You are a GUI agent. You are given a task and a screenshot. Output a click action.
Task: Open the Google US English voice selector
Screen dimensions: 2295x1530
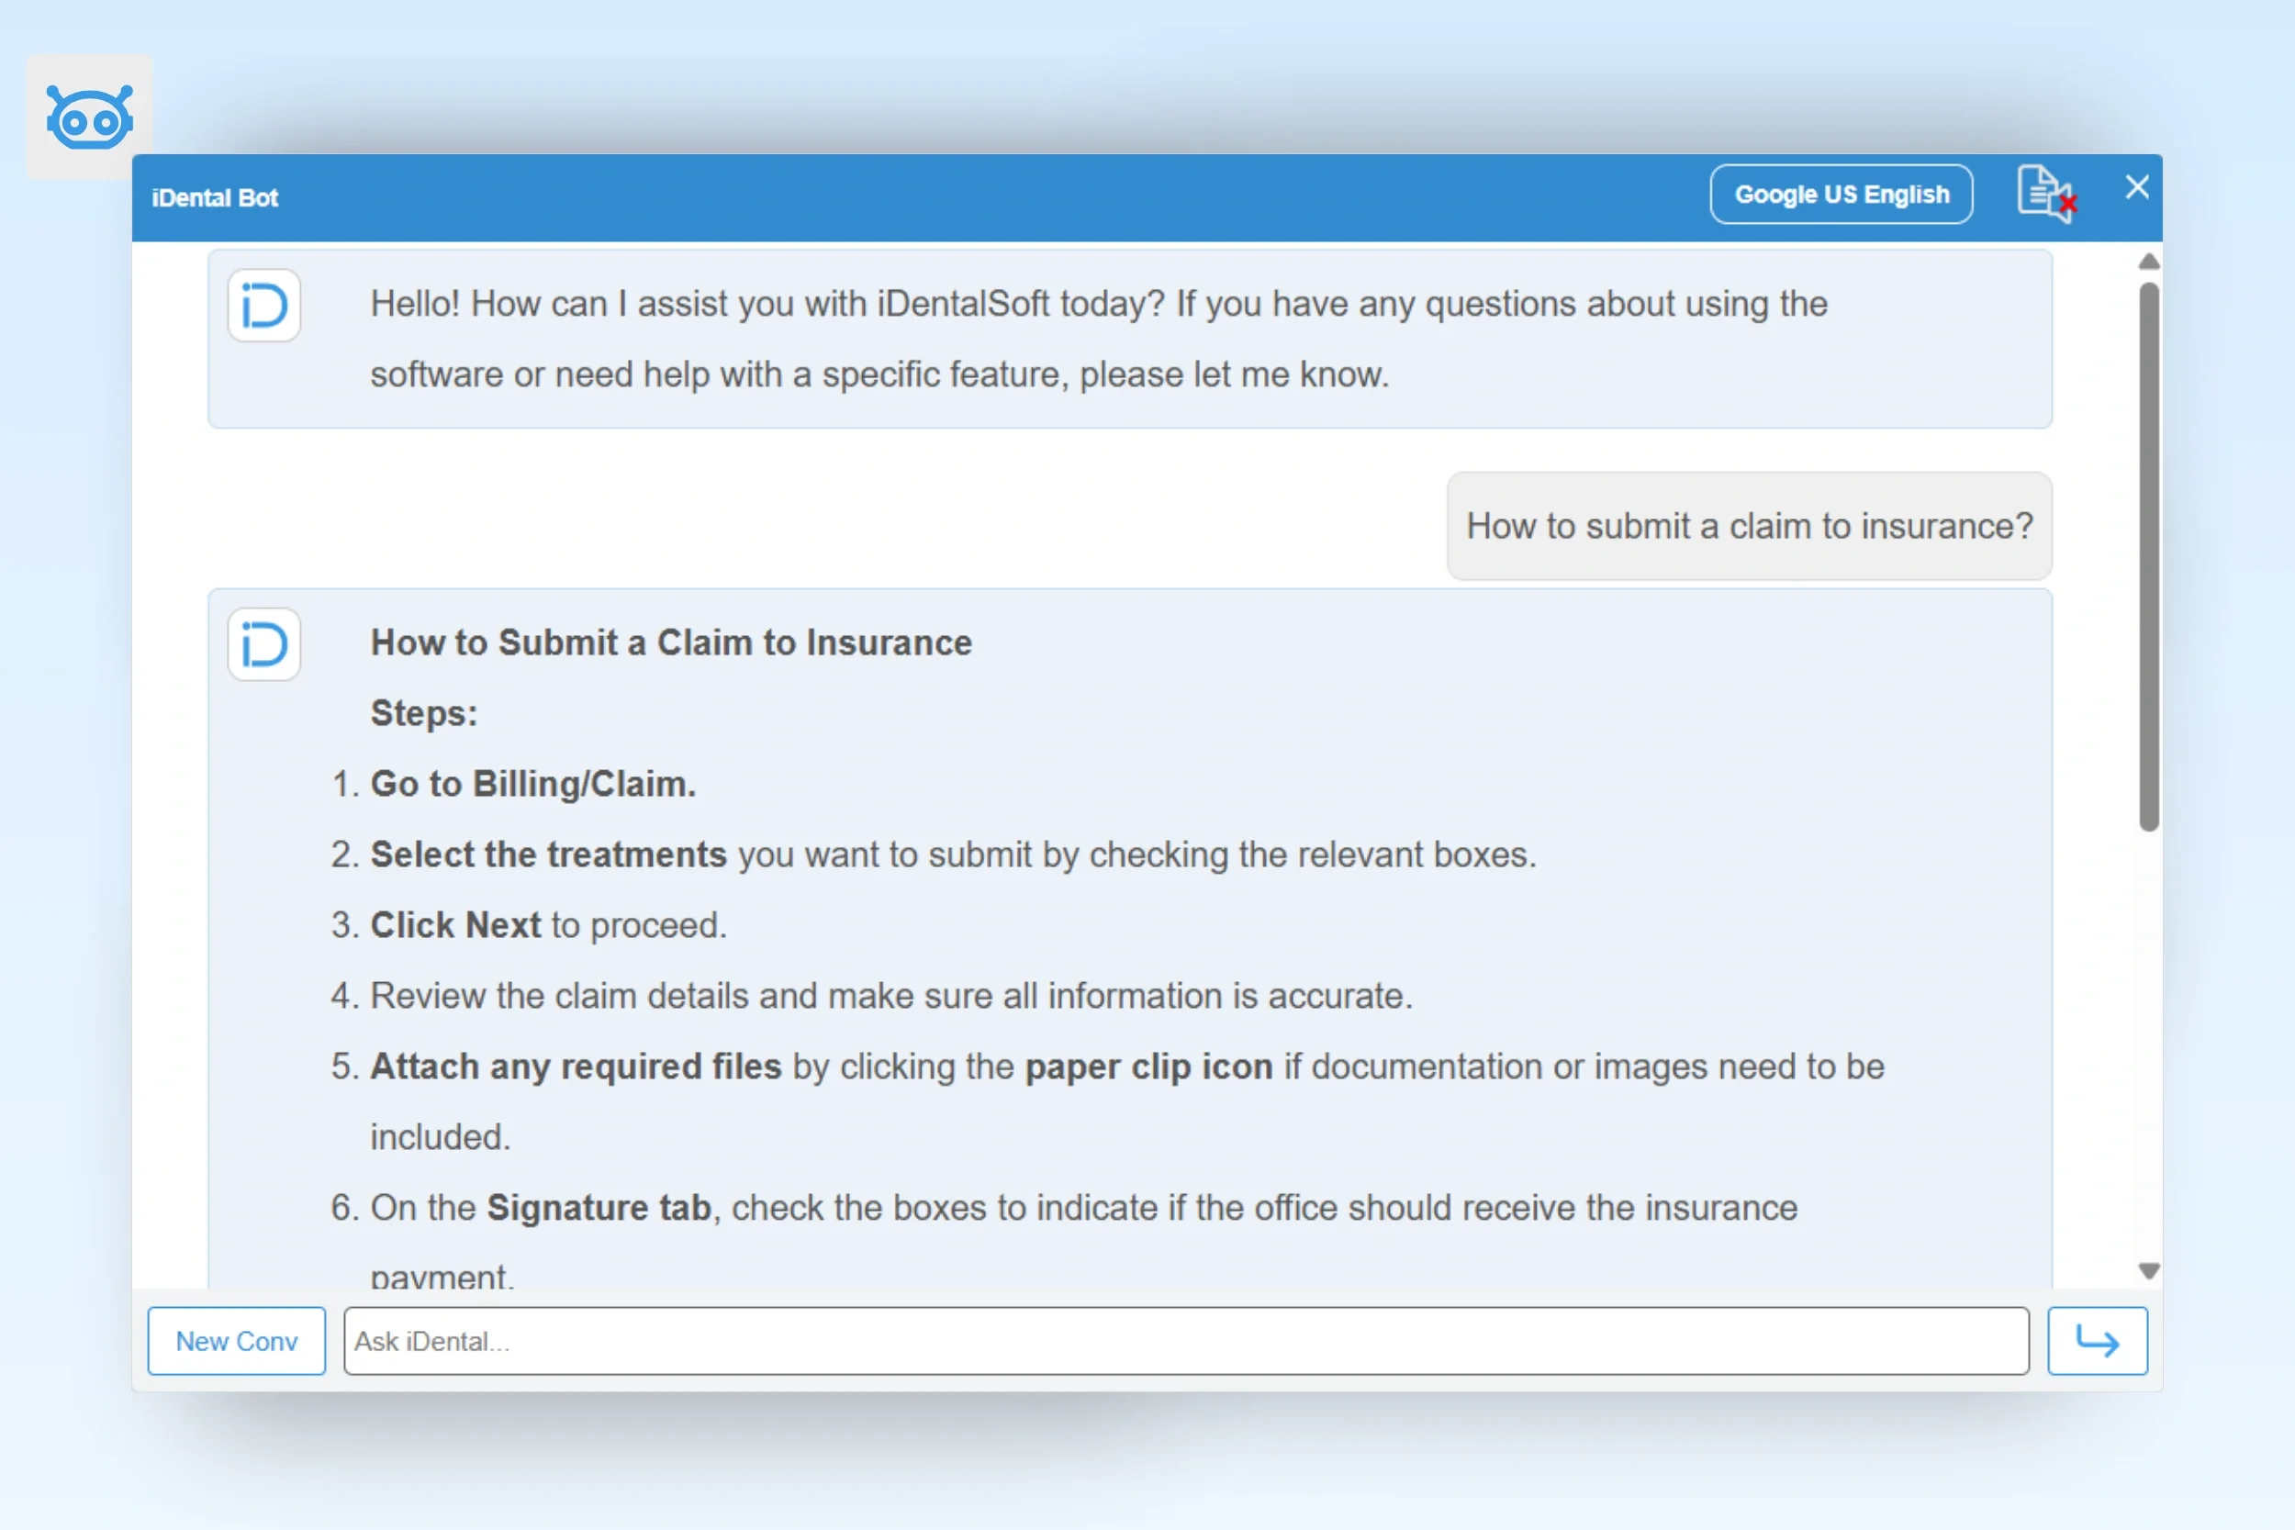click(x=1841, y=195)
